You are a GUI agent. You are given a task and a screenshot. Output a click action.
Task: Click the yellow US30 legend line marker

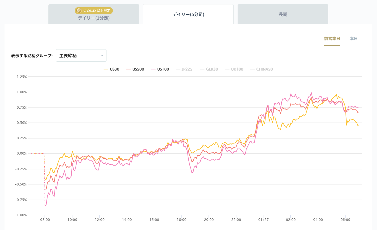click(106, 69)
